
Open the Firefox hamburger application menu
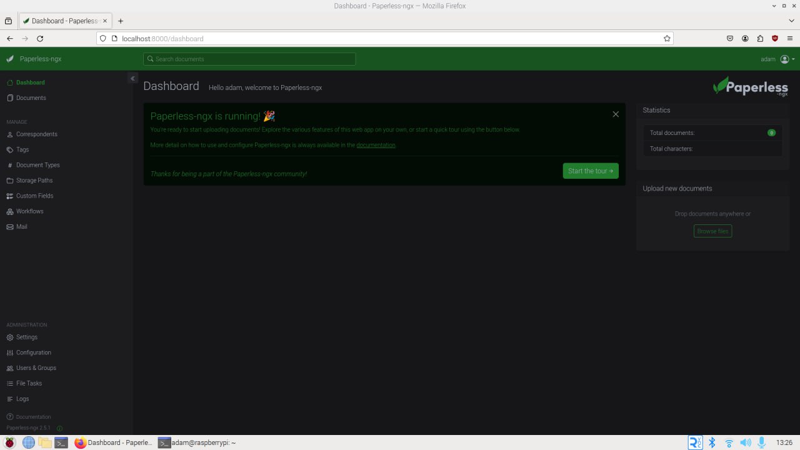[790, 38]
